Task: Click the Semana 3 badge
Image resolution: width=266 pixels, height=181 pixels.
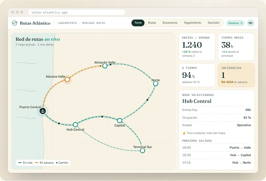Action: click(x=235, y=23)
